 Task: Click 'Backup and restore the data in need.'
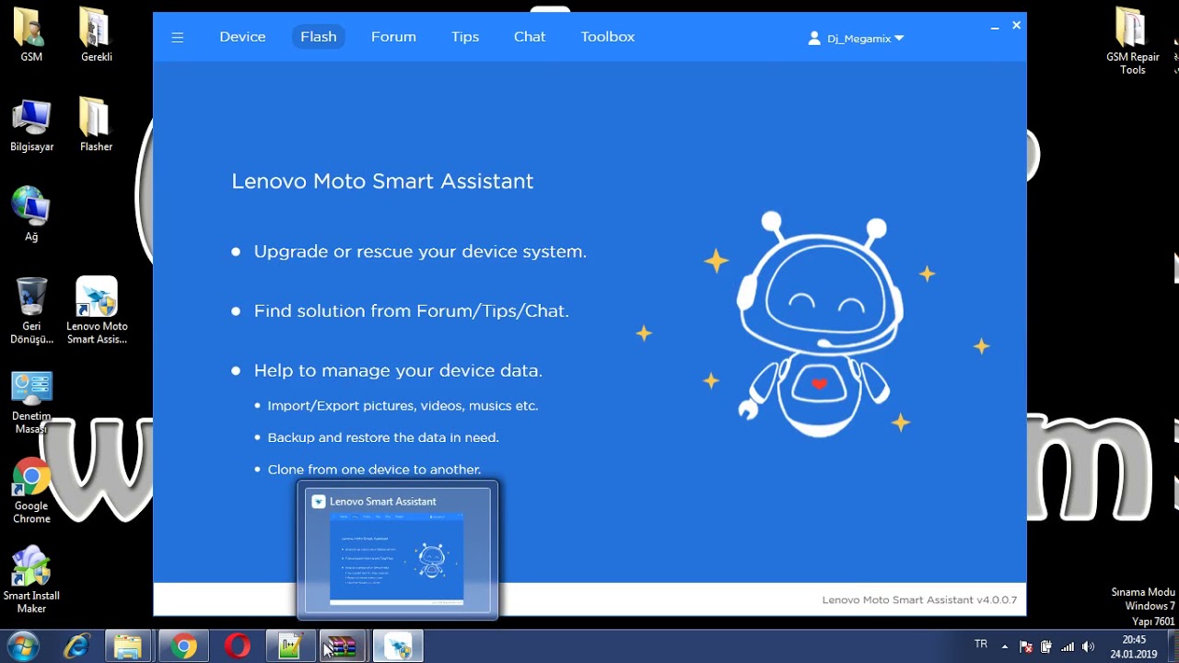(x=383, y=437)
